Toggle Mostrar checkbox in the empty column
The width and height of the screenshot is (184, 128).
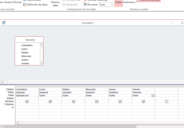167,101
